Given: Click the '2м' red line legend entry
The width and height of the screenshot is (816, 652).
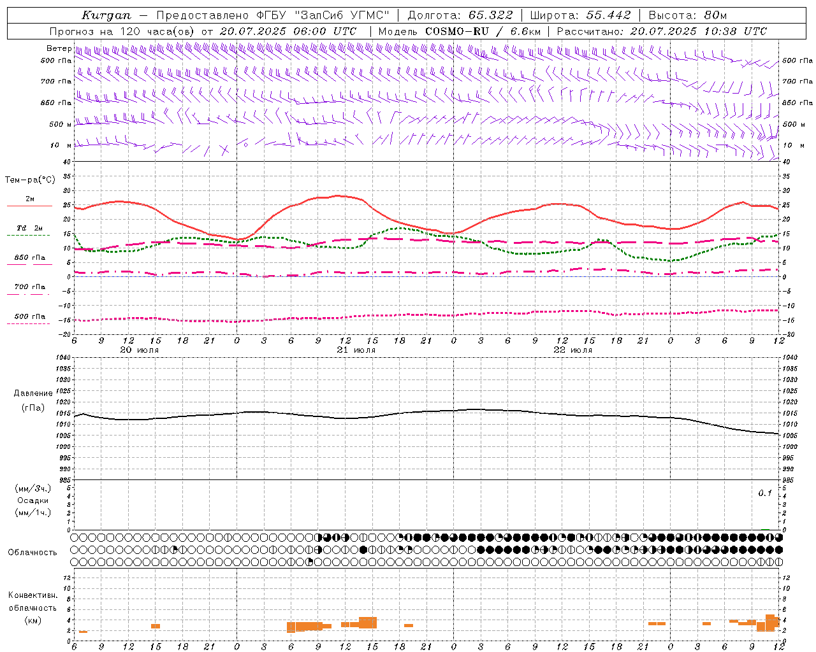Looking at the screenshot, I should [x=30, y=199].
